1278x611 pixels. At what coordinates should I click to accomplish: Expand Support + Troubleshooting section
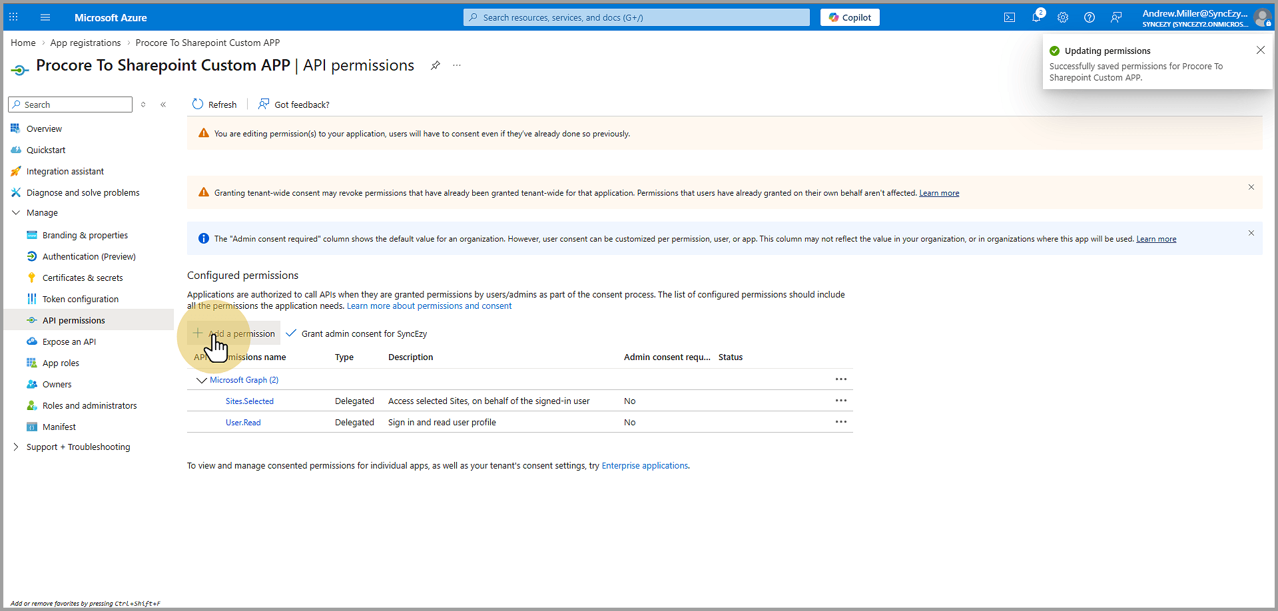pyautogui.click(x=16, y=447)
